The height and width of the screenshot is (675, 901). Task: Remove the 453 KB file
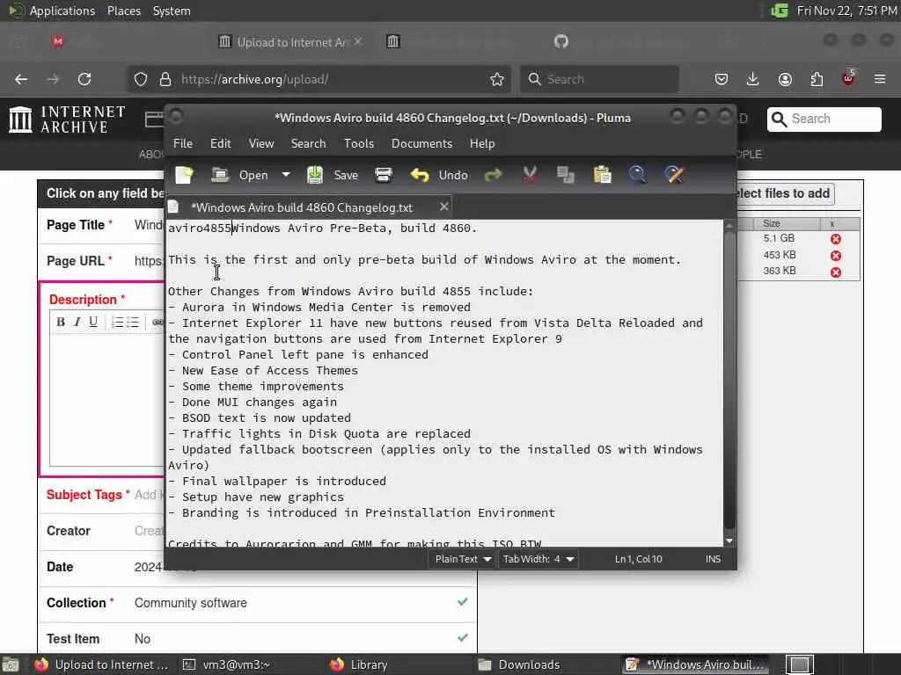836,256
